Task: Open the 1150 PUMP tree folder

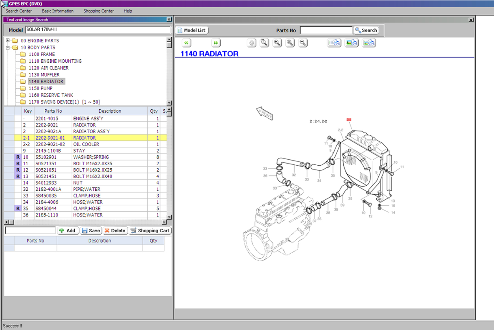Action: [x=40, y=88]
